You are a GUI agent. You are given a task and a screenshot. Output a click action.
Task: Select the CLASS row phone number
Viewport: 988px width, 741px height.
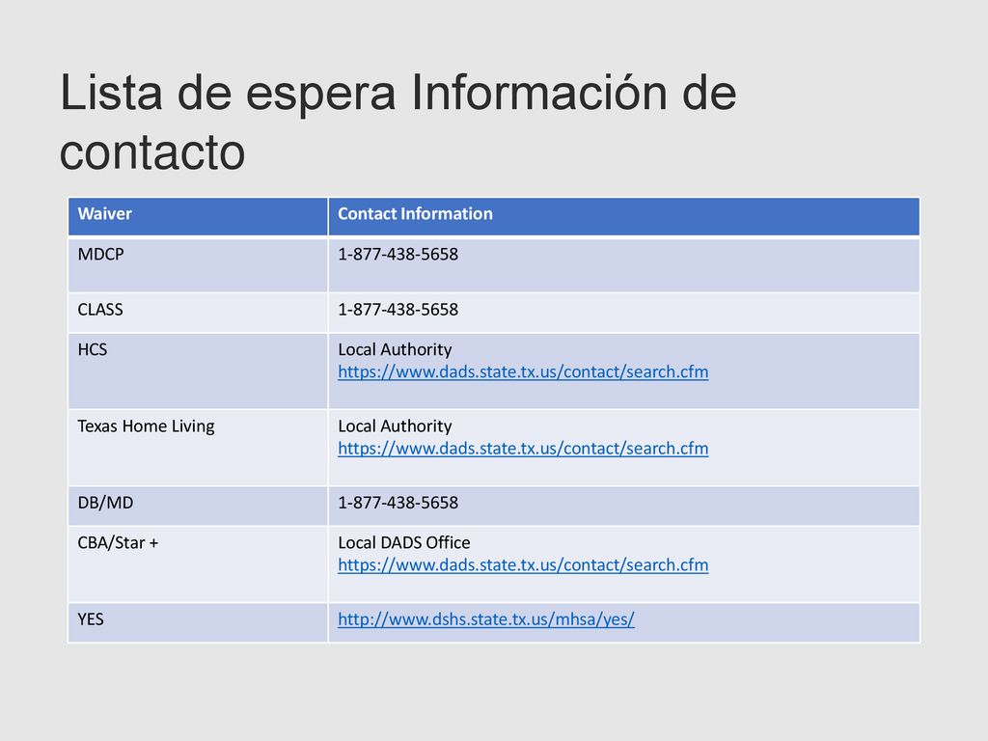(398, 310)
